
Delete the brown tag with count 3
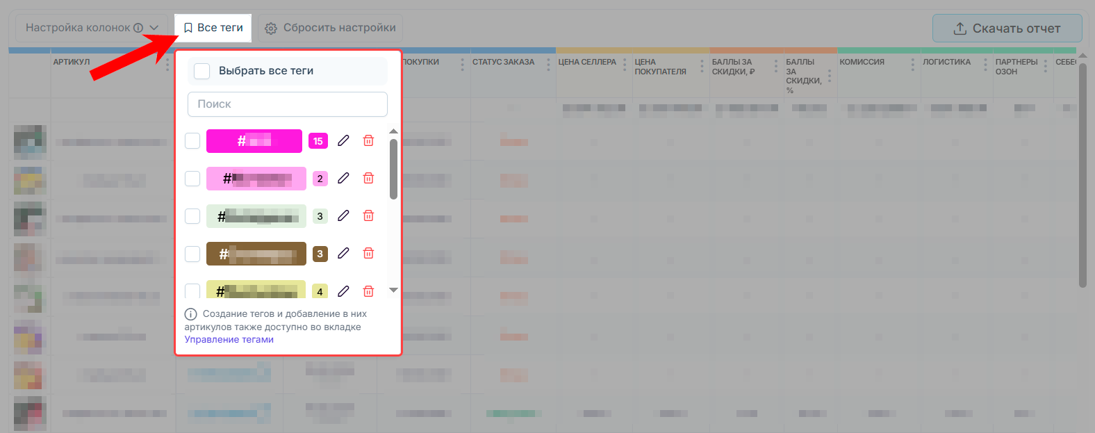coord(368,254)
